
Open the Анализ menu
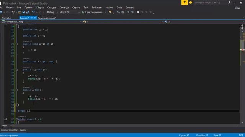coord(109,8)
